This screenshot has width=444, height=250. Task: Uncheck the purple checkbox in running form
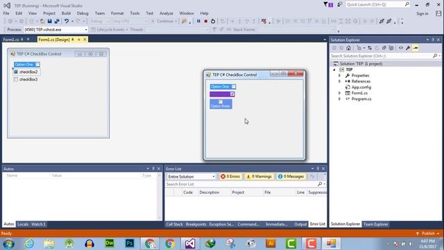point(232,94)
